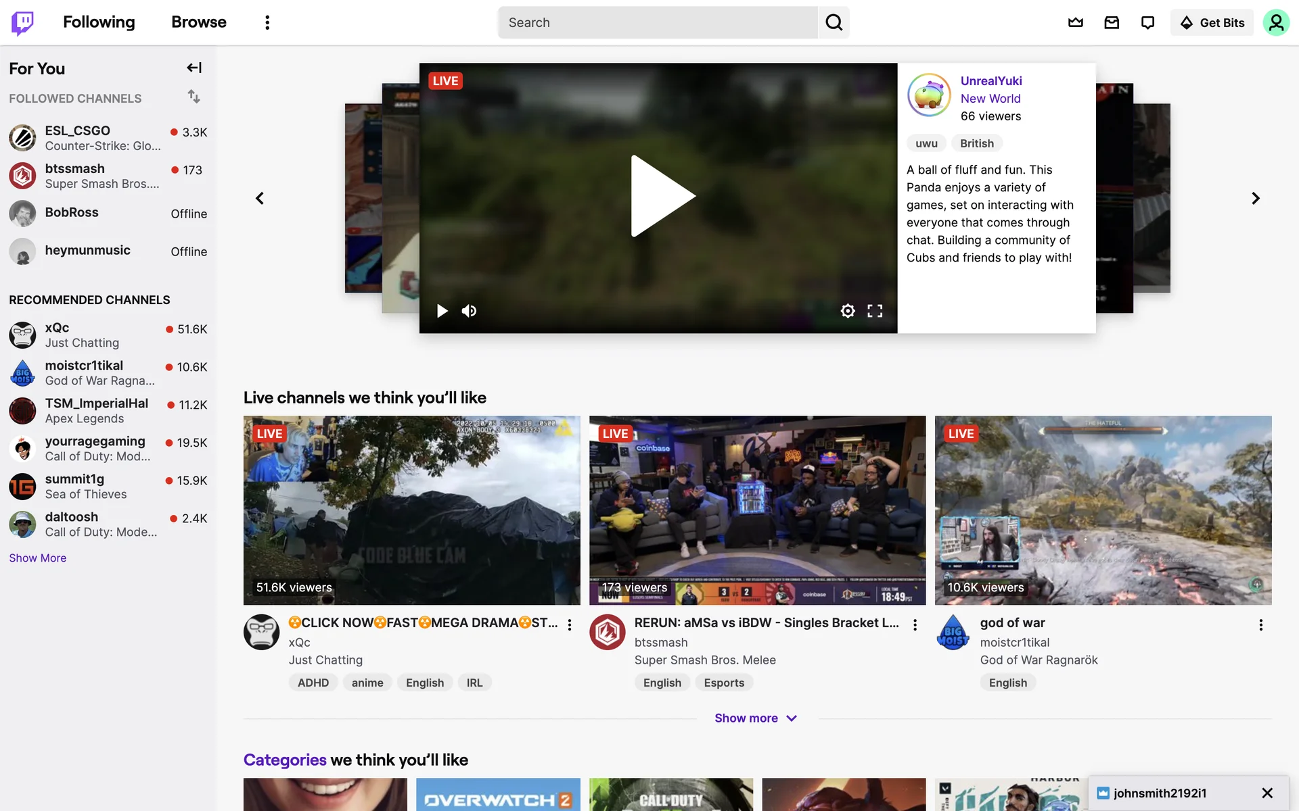This screenshot has width=1299, height=811.
Task: Click the Twitch logo home icon
Action: pos(22,22)
